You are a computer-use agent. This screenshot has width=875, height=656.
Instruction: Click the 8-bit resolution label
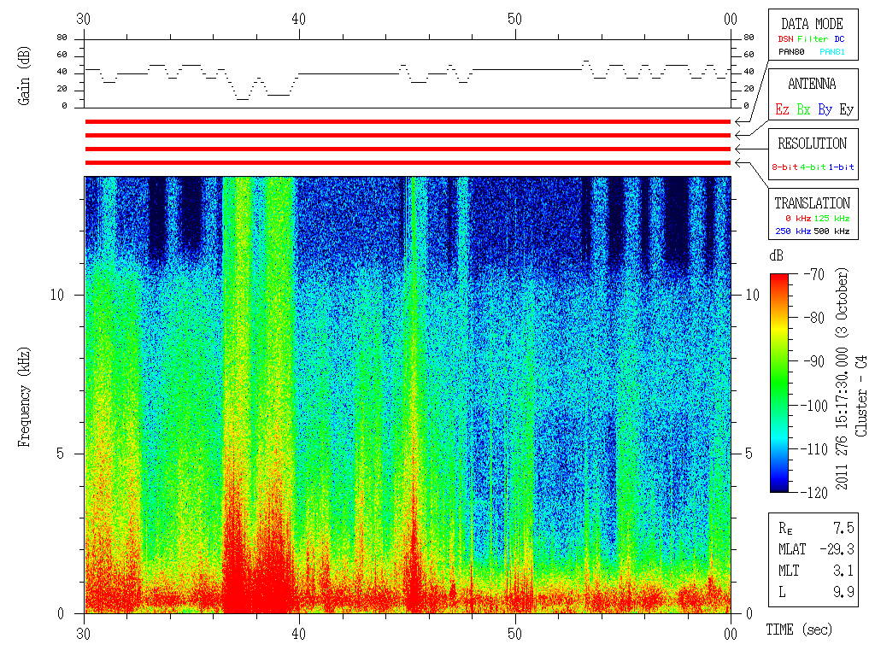pos(784,167)
